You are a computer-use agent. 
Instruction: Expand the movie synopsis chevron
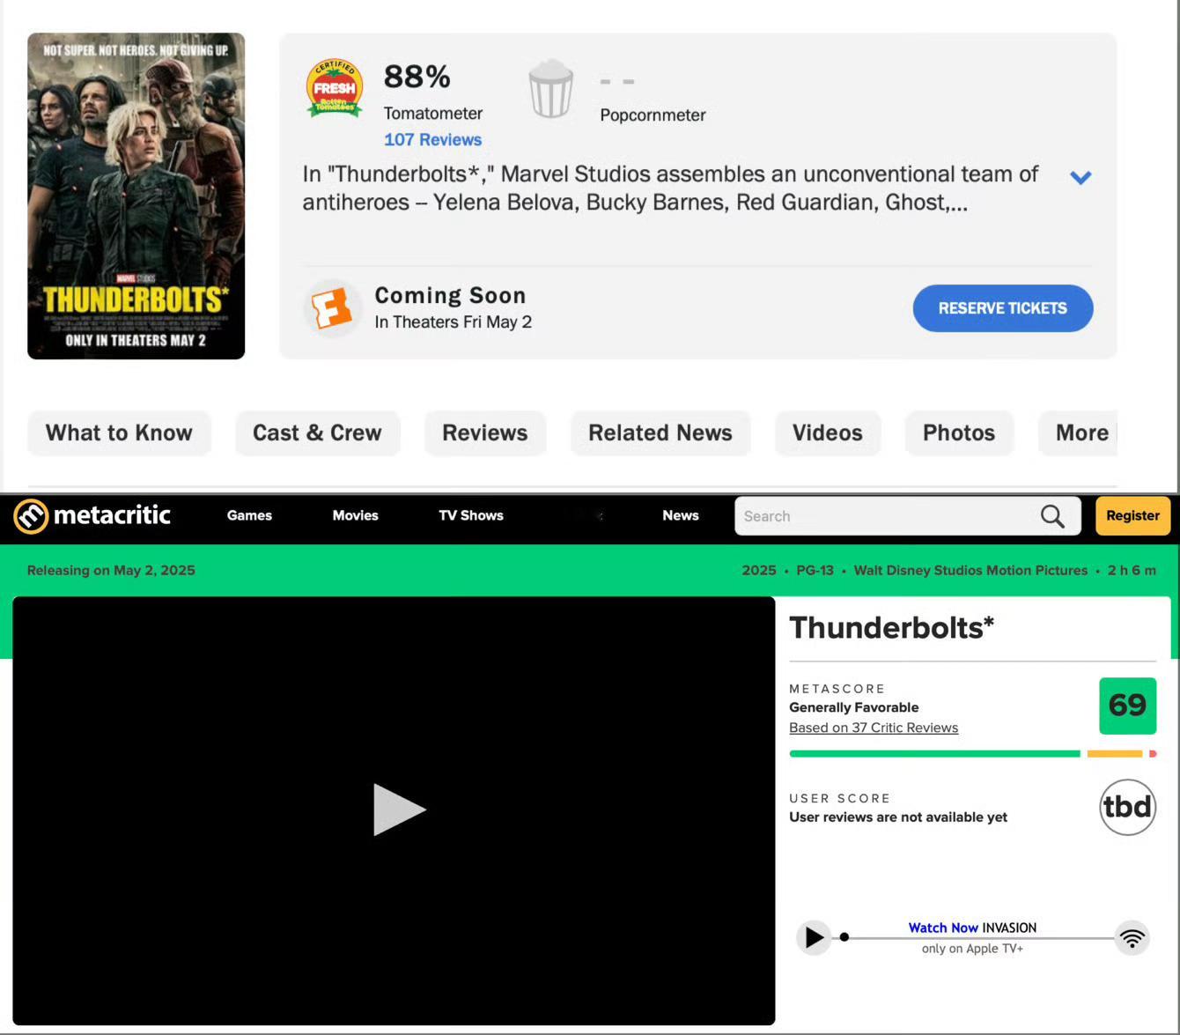coord(1080,178)
